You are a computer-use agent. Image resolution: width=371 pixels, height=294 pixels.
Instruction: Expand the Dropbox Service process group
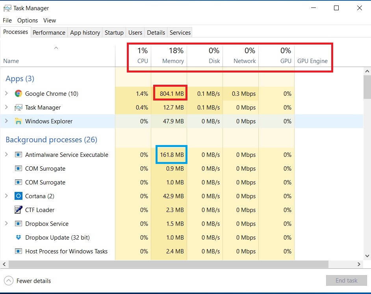click(6, 224)
